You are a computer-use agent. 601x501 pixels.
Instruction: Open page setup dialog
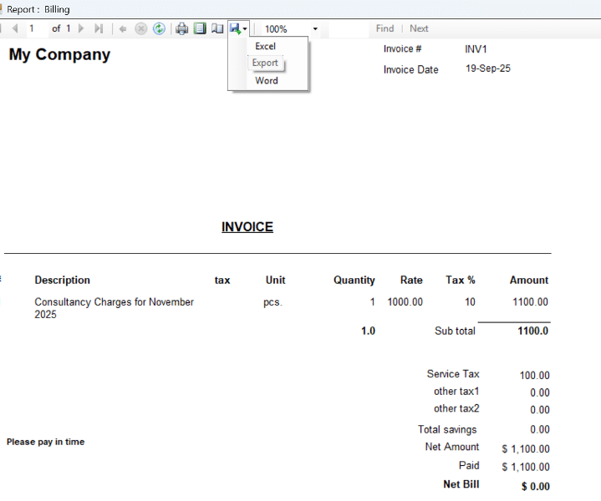coord(217,28)
